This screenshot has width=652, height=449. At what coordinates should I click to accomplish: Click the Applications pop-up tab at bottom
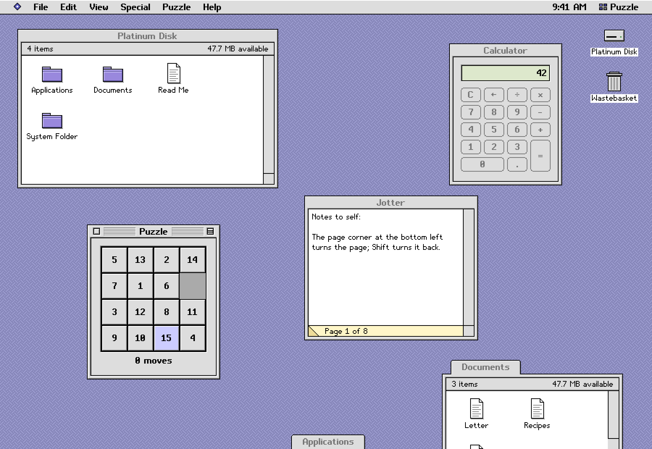coord(328,442)
